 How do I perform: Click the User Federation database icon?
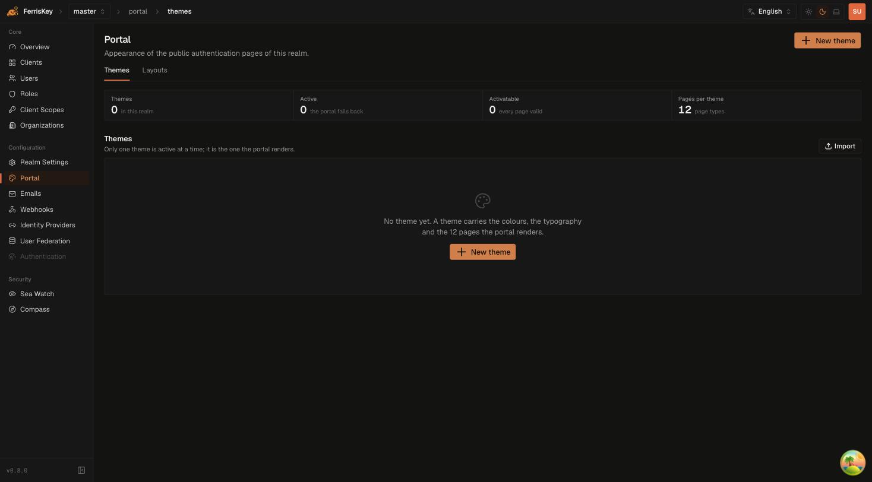12,241
